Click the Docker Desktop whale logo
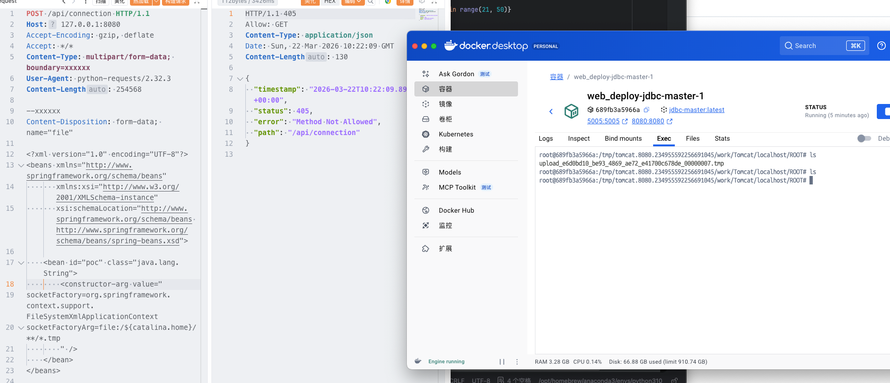890x383 pixels. (451, 45)
